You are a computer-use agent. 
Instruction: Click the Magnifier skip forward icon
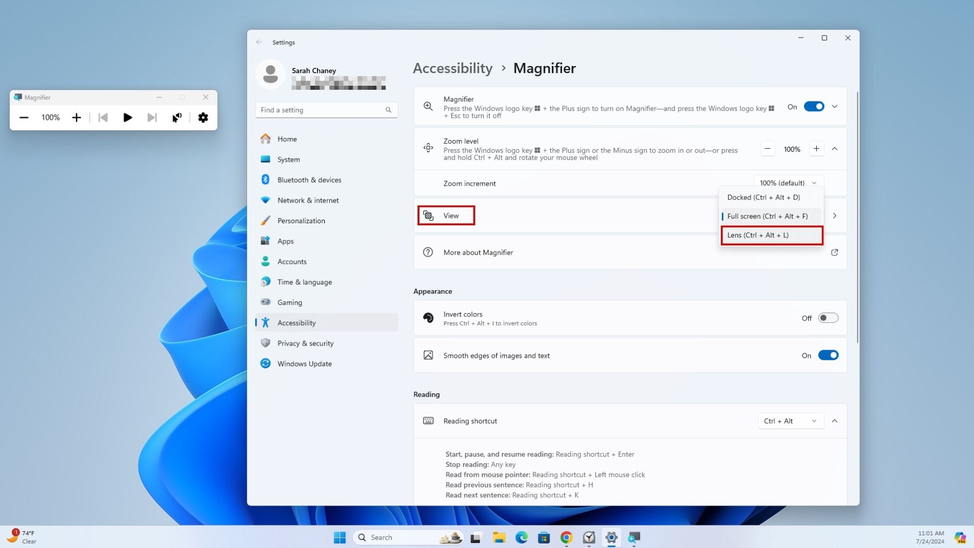152,118
